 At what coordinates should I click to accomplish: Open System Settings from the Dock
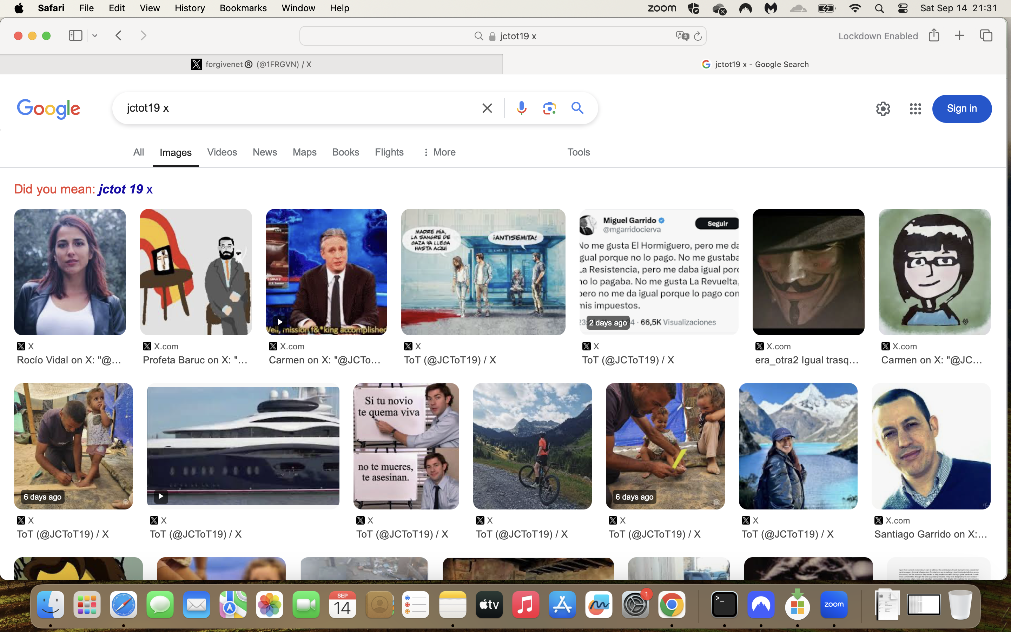click(635, 604)
